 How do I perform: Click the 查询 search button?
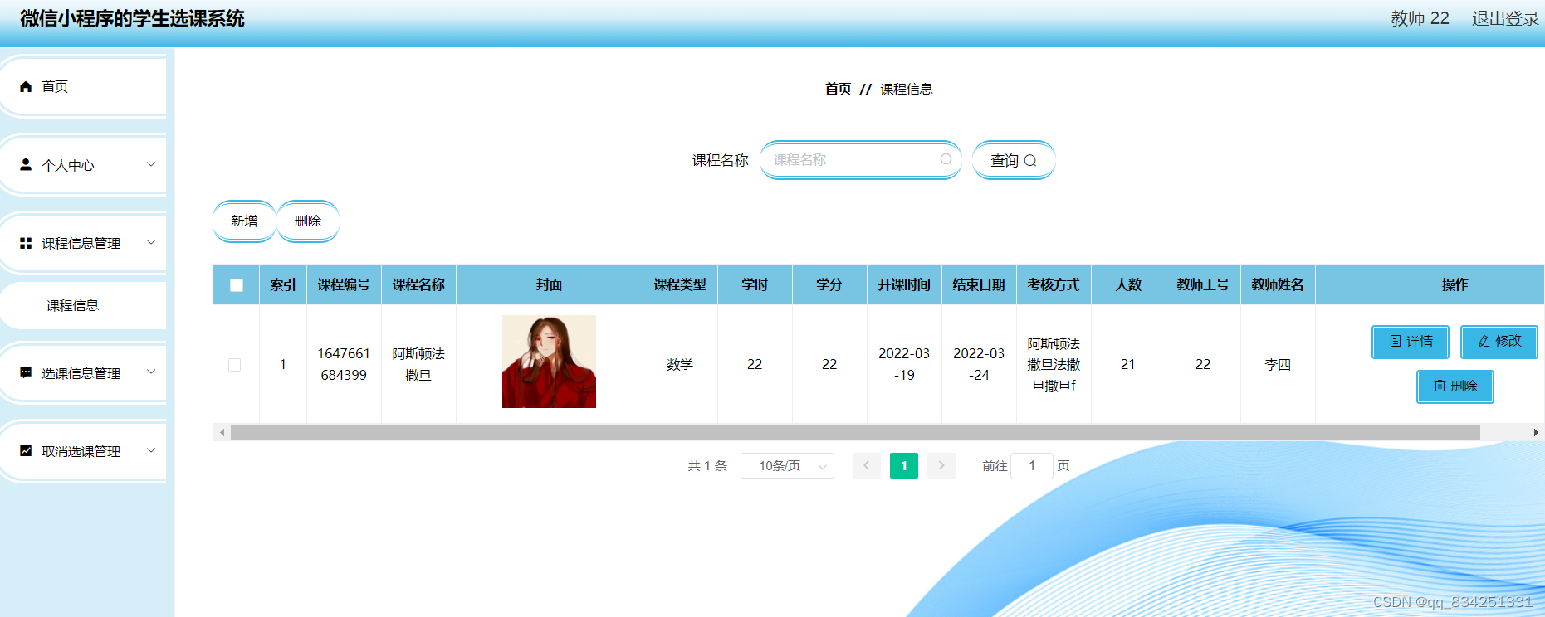(1014, 160)
